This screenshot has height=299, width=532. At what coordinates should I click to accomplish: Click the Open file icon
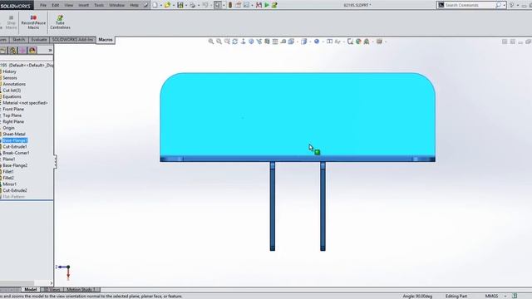point(167,5)
